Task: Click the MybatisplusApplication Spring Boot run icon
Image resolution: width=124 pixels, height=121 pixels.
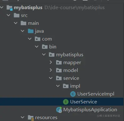Action: (59, 110)
